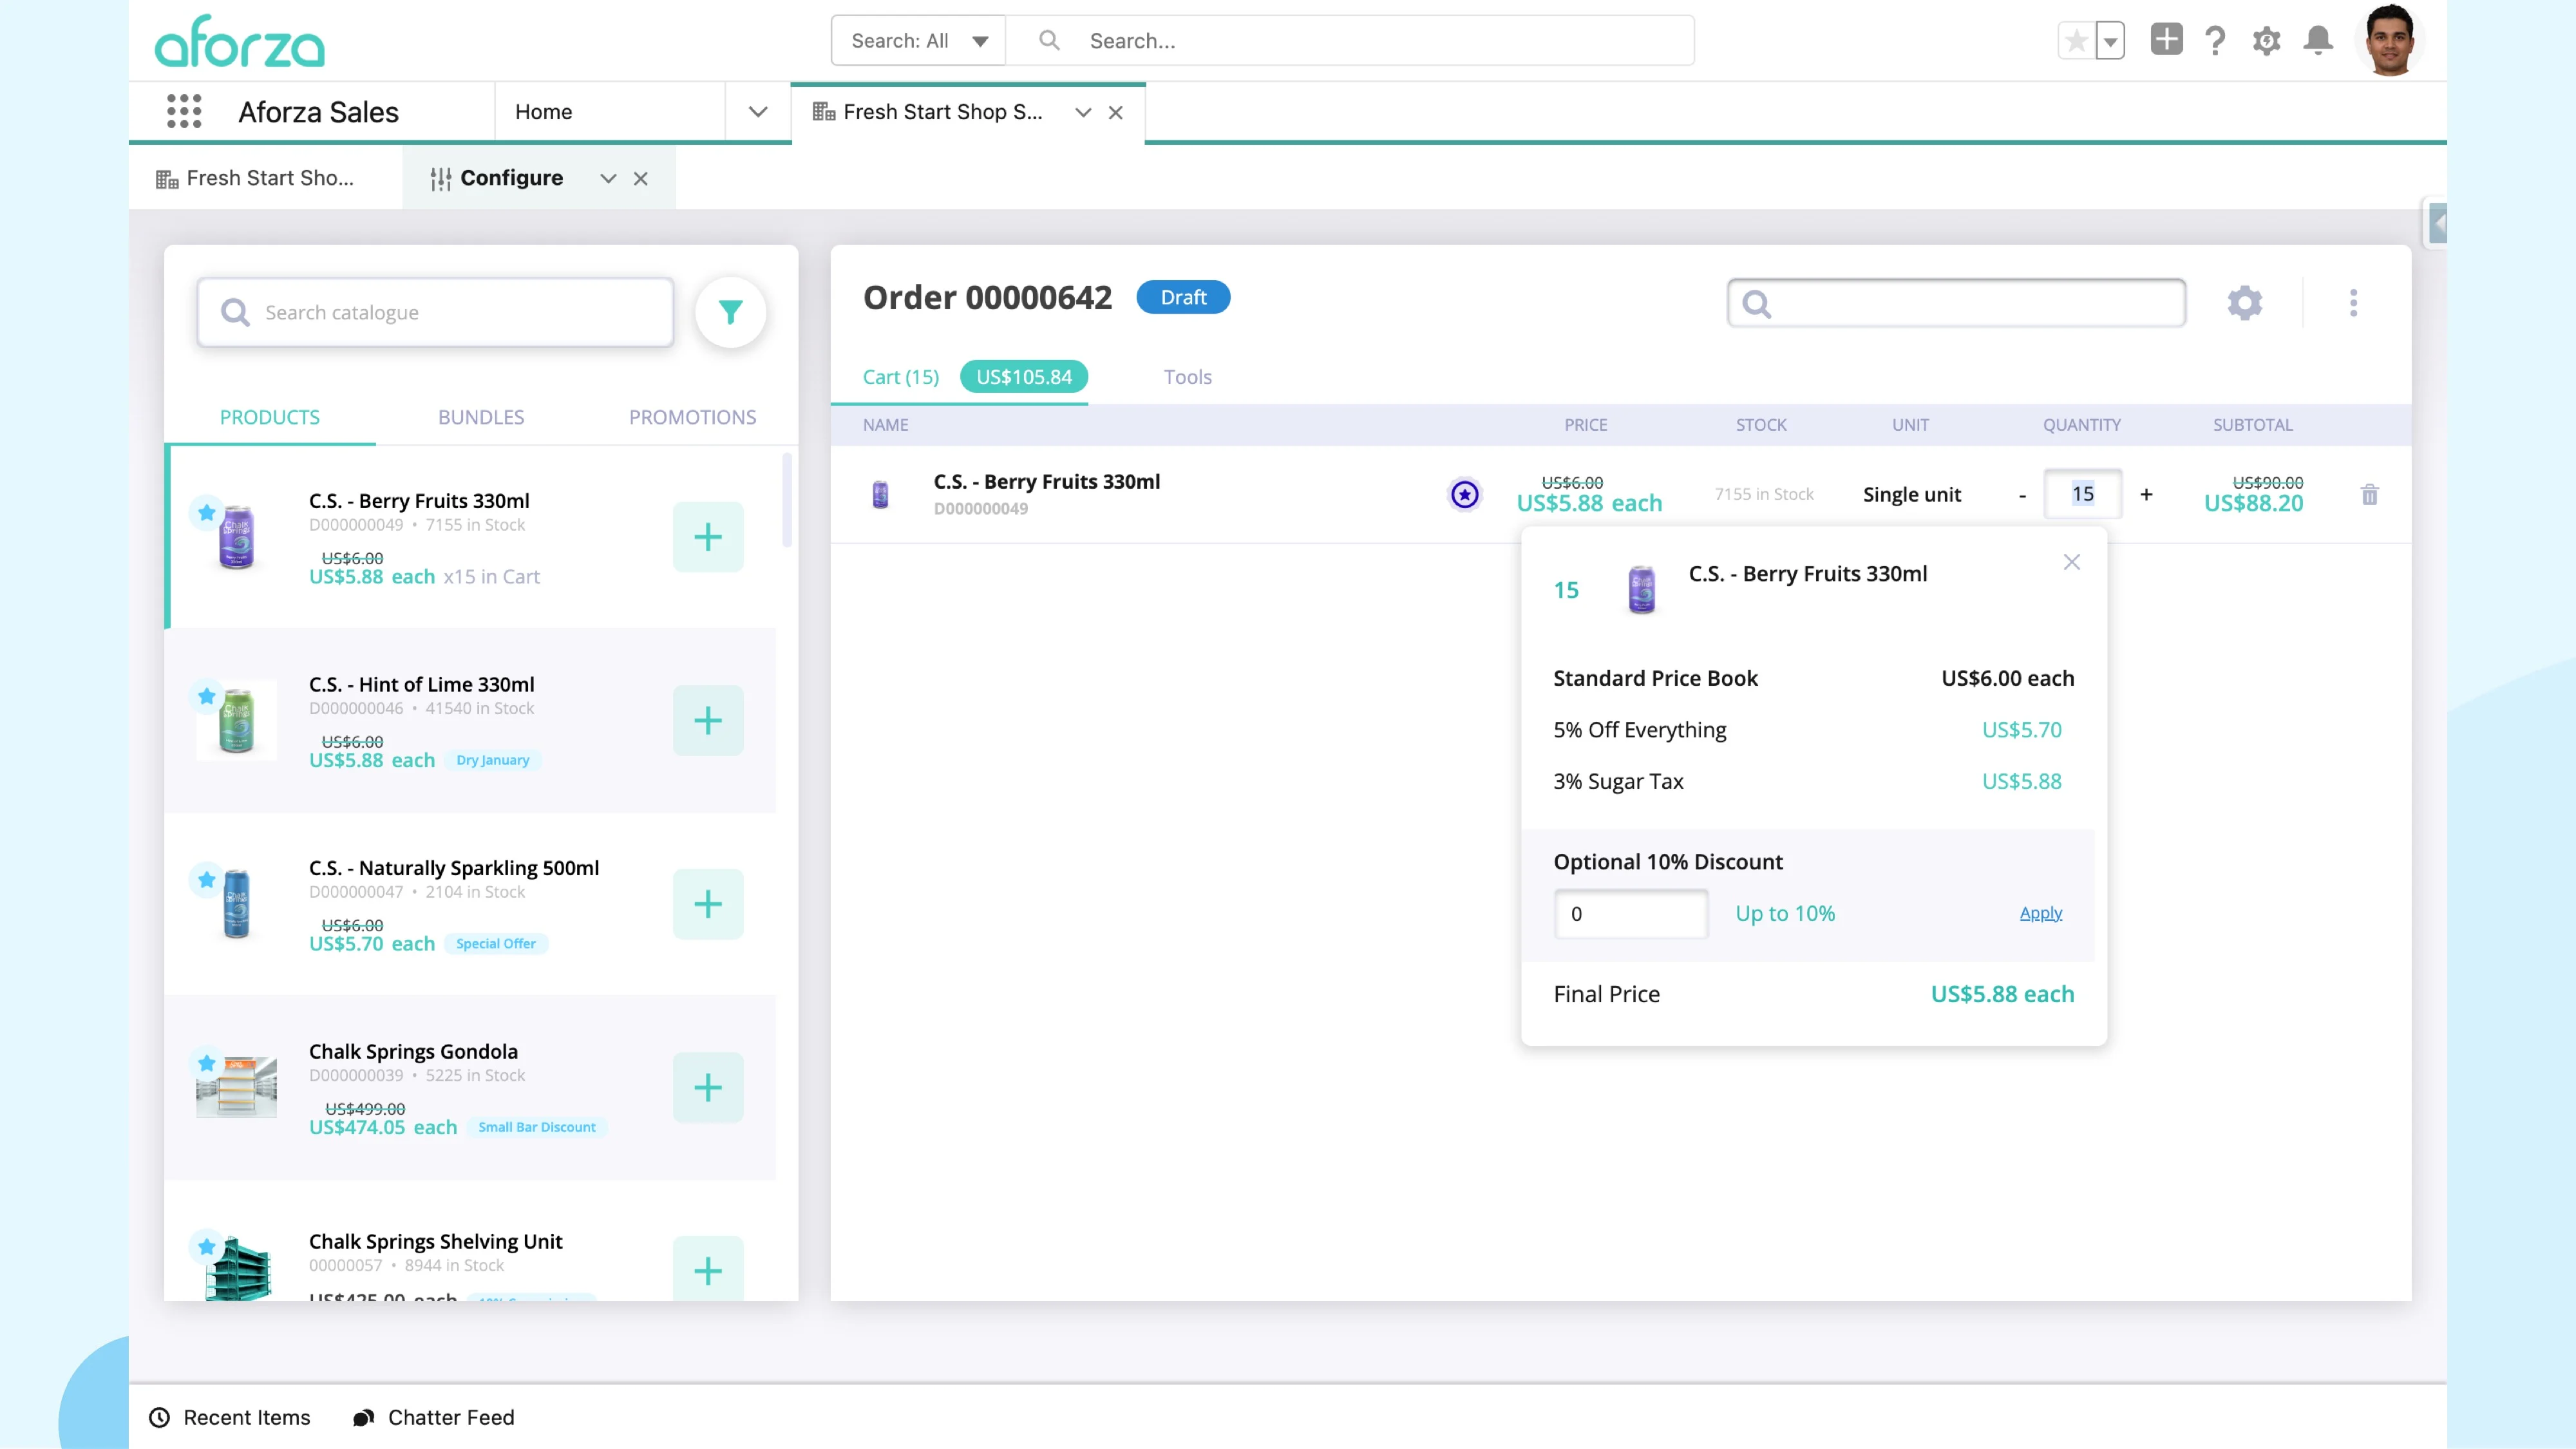Switch to the Fresh Start Sho... subtab
Image resolution: width=2576 pixels, height=1449 pixels.
pyautogui.click(x=266, y=178)
